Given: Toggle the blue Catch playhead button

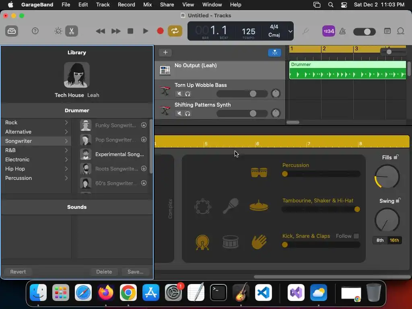Looking at the screenshot, I should [274, 53].
